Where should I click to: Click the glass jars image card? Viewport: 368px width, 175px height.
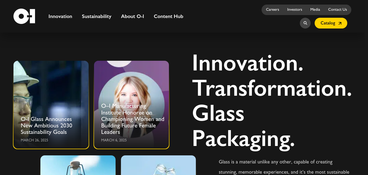[158, 165]
